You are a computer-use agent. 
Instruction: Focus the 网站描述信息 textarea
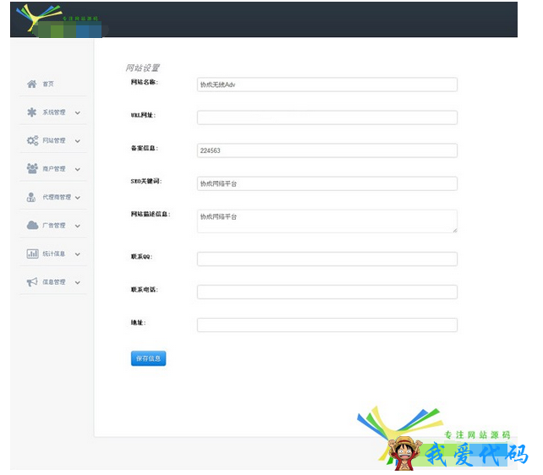(327, 221)
